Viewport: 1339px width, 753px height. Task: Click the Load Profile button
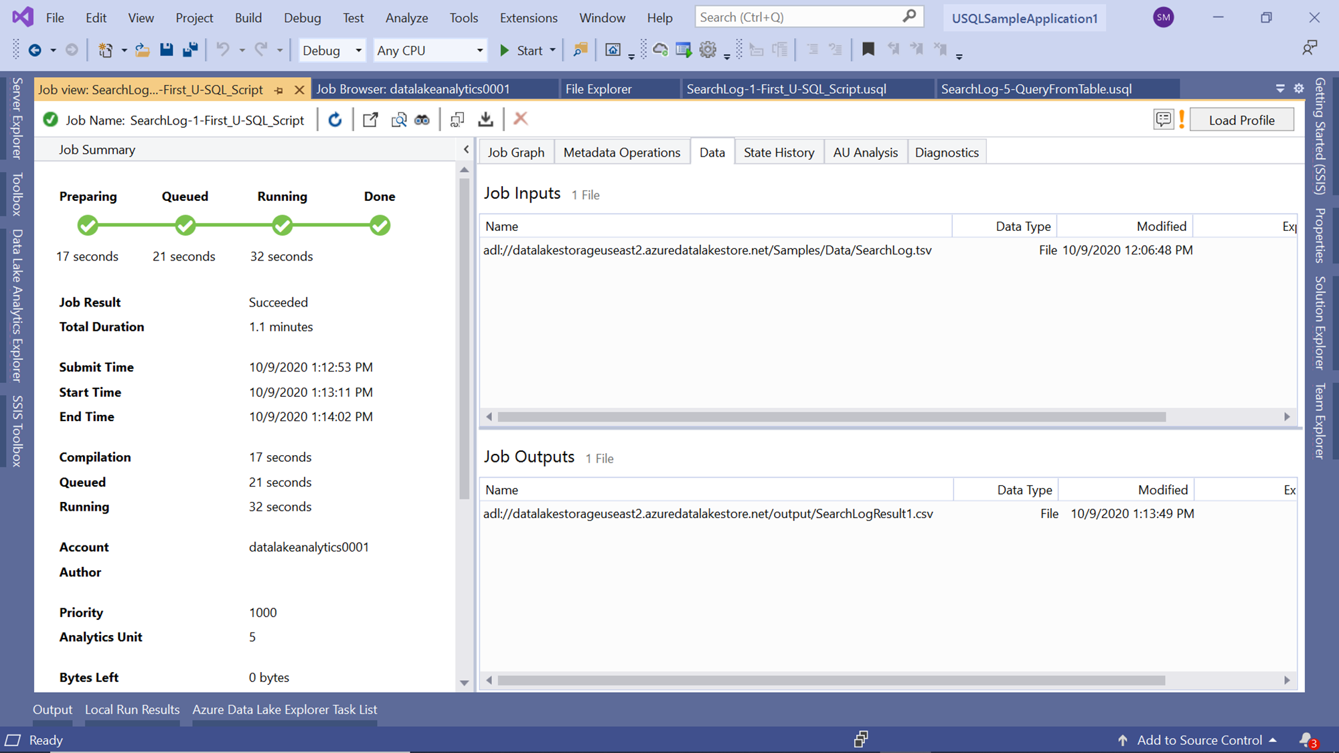coord(1241,120)
